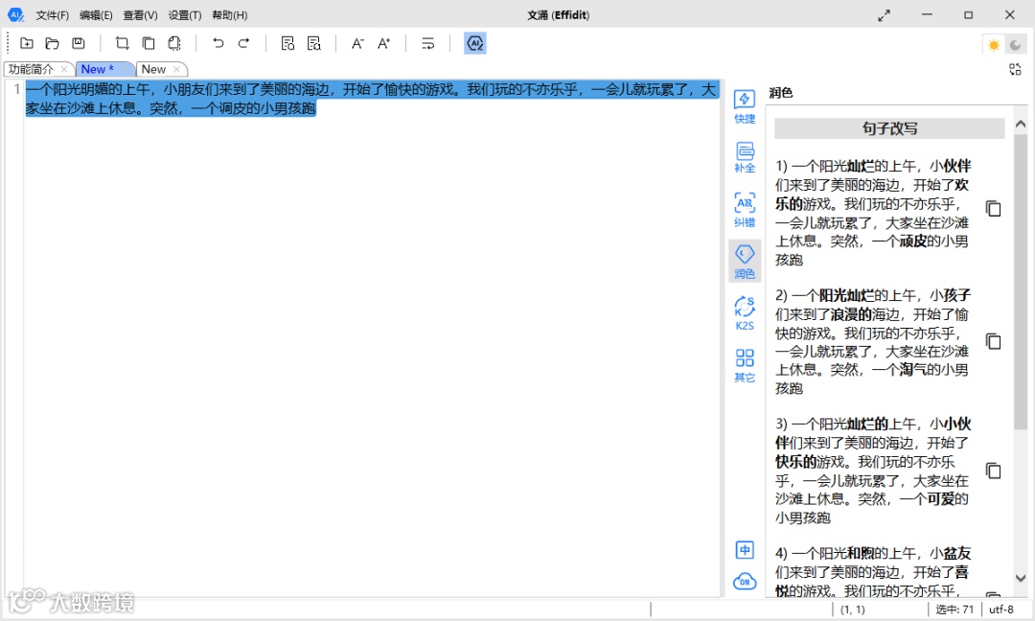Close the unmodified New tab
This screenshot has width=1035, height=621.
coord(176,69)
